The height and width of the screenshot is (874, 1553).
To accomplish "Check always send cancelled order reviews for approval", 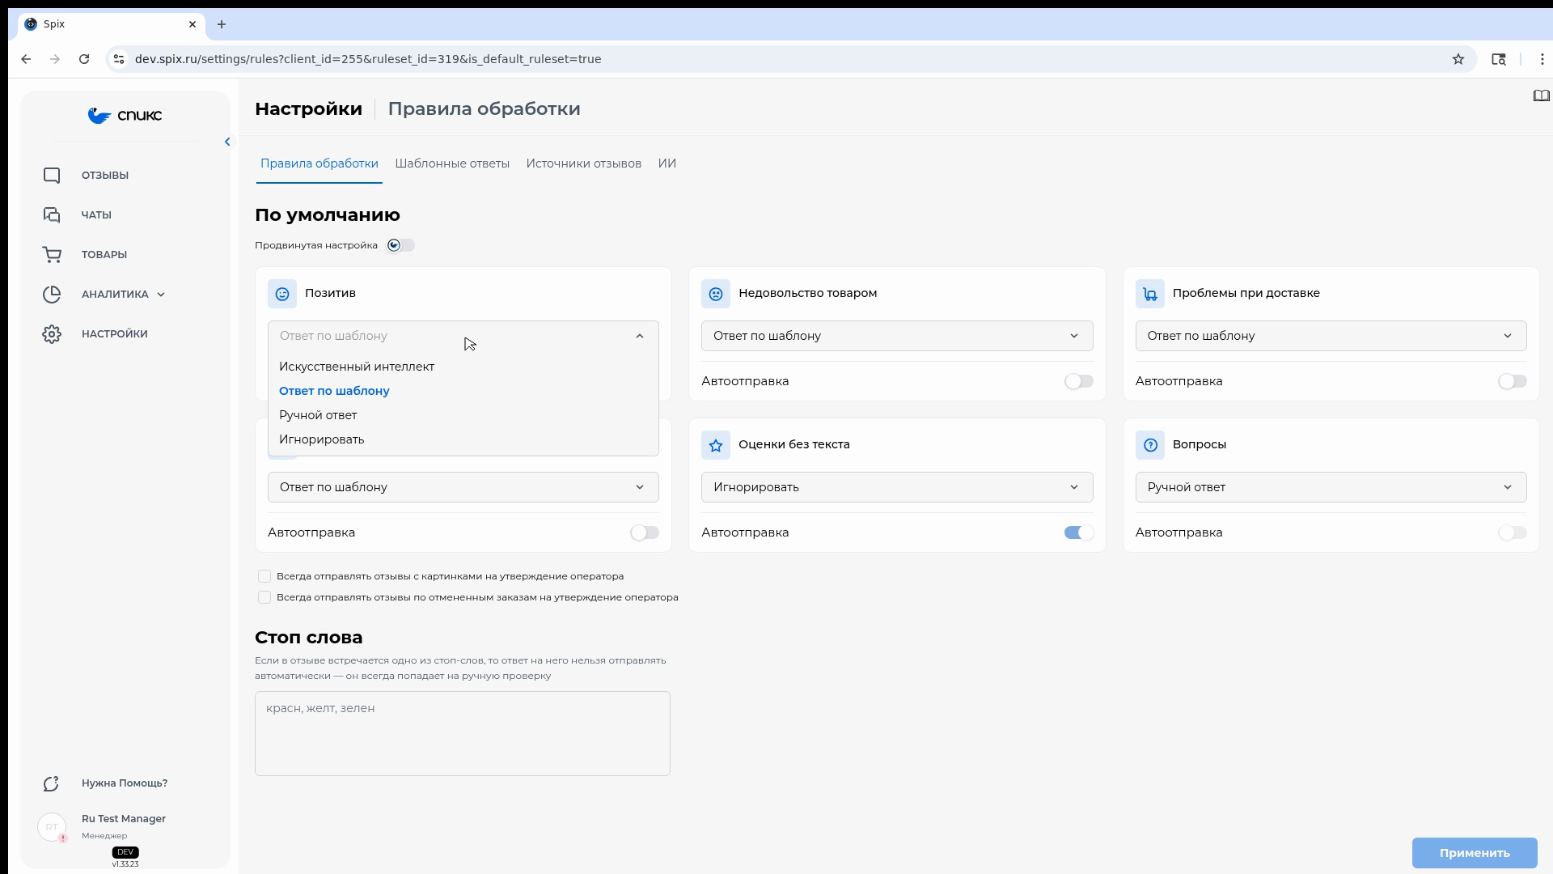I will point(264,597).
